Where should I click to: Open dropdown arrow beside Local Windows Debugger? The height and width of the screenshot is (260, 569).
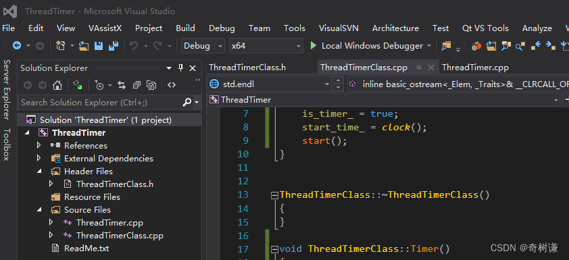point(429,46)
